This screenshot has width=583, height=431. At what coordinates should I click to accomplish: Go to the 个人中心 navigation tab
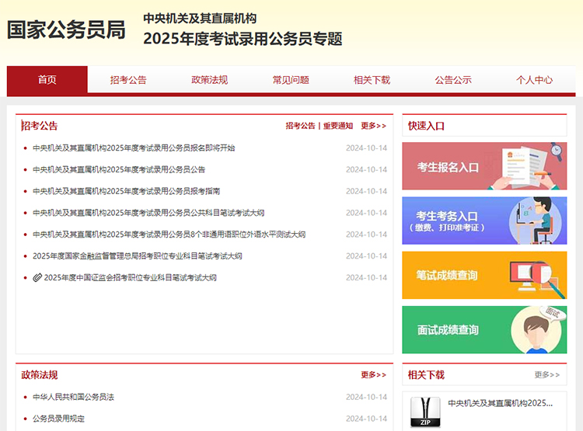[x=534, y=80]
